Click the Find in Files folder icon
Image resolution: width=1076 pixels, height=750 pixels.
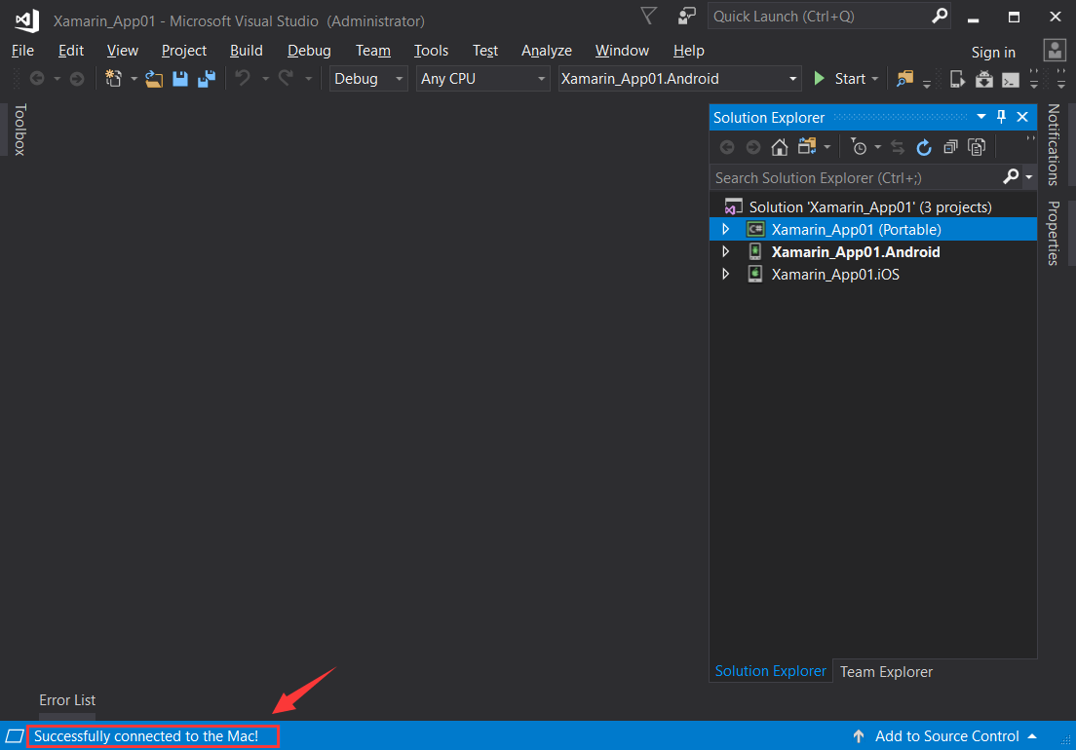click(905, 79)
